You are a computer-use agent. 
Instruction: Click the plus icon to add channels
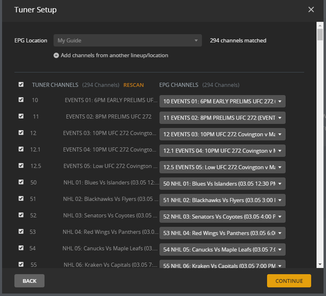pos(56,56)
